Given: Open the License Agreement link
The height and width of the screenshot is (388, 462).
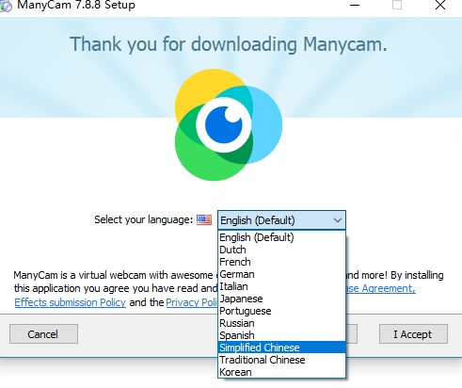Looking at the screenshot, I should coord(381,288).
